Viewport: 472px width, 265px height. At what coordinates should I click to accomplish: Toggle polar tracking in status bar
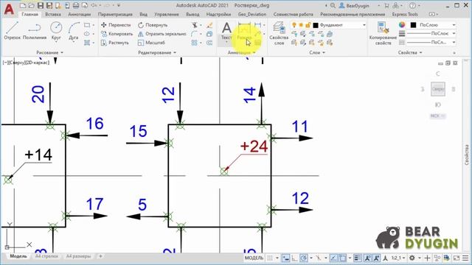[303, 258]
